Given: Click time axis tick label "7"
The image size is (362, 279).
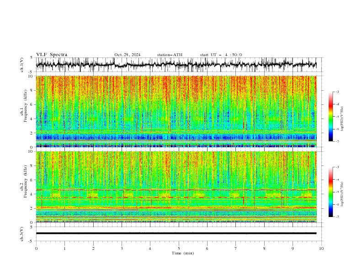Looking at the screenshot, I should (236, 248).
